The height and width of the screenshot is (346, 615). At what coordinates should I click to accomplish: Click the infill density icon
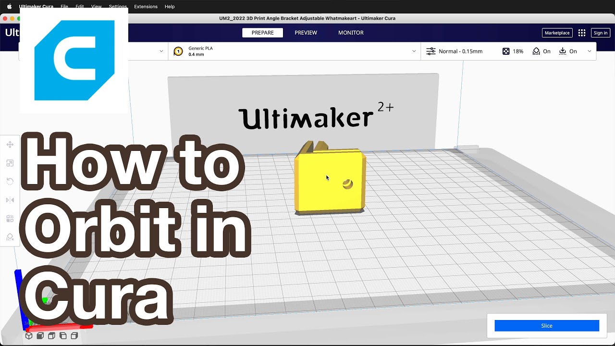tap(506, 51)
